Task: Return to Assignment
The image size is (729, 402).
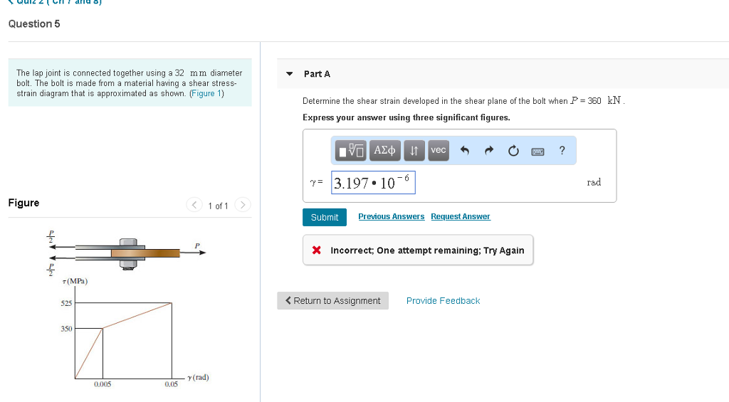Action: [x=333, y=301]
